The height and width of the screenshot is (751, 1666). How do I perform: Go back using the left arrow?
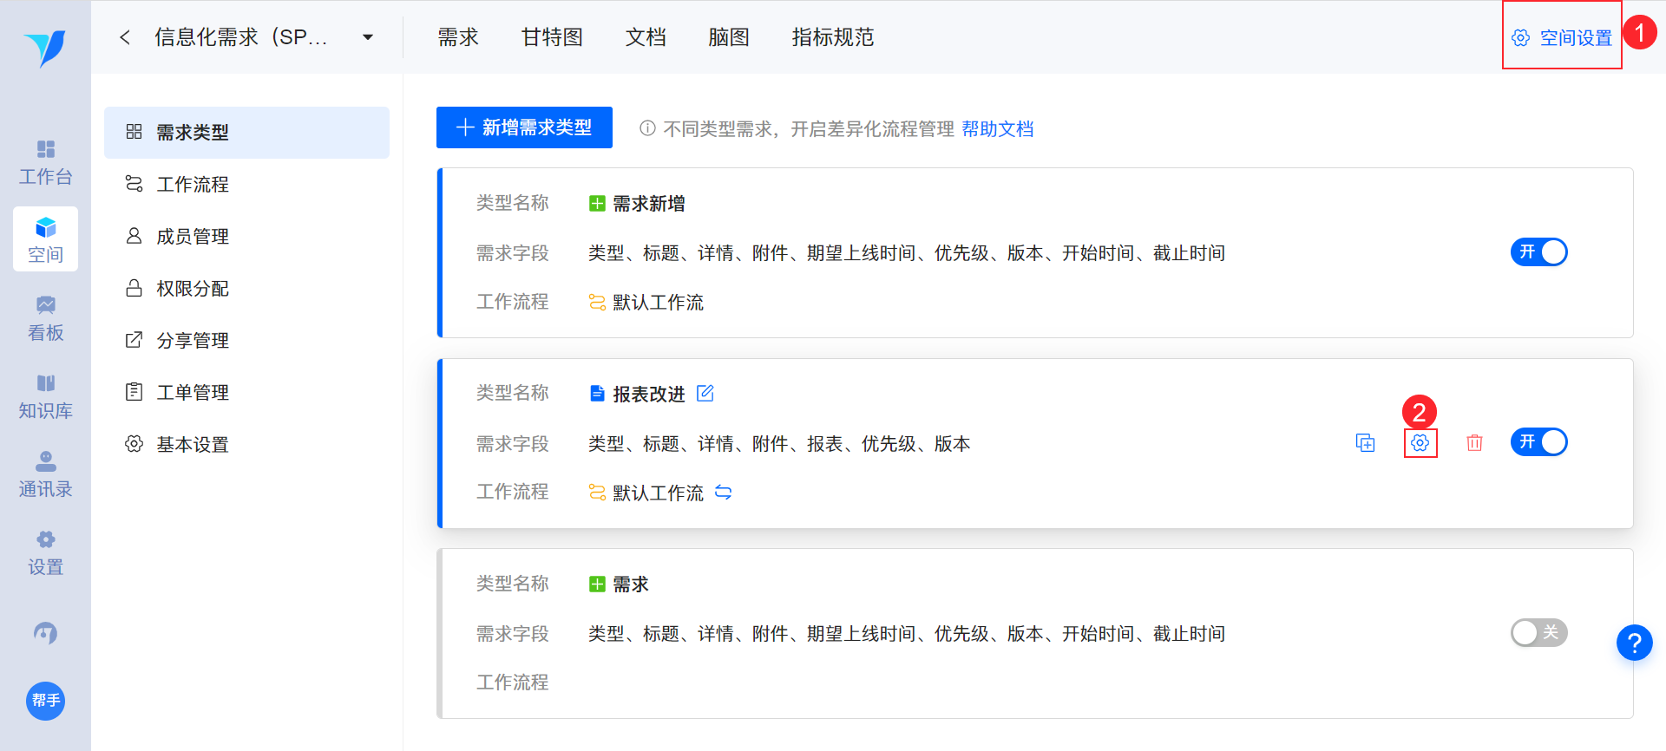[125, 37]
